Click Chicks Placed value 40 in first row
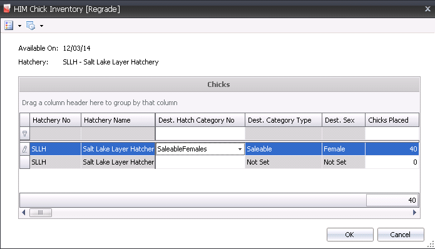435x249 pixels. pyautogui.click(x=392, y=149)
